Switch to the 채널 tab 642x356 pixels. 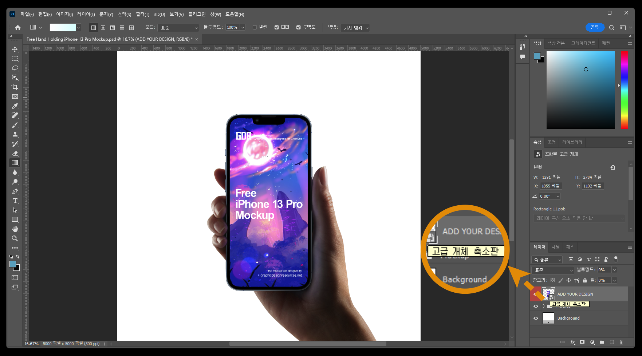555,247
